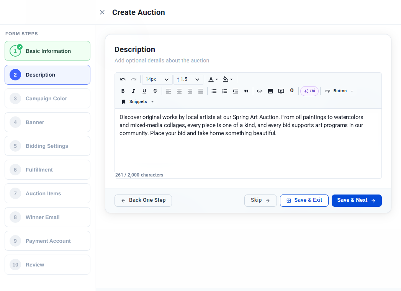The image size is (401, 291).
Task: Close the Create Auction dialog
Action: 102,12
